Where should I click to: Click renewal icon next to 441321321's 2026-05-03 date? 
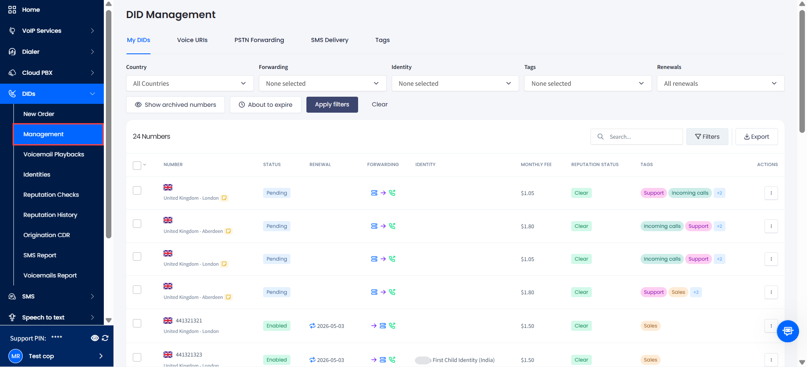point(312,326)
